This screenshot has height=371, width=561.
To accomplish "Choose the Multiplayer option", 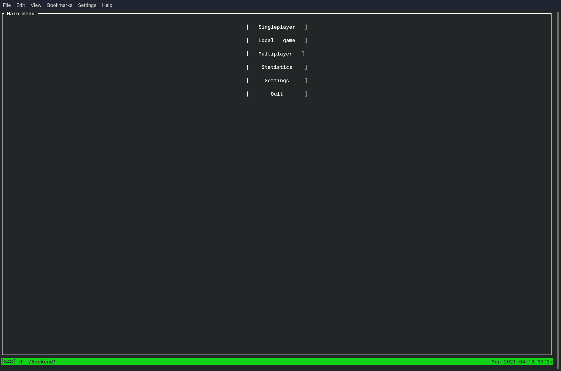I will (x=275, y=54).
